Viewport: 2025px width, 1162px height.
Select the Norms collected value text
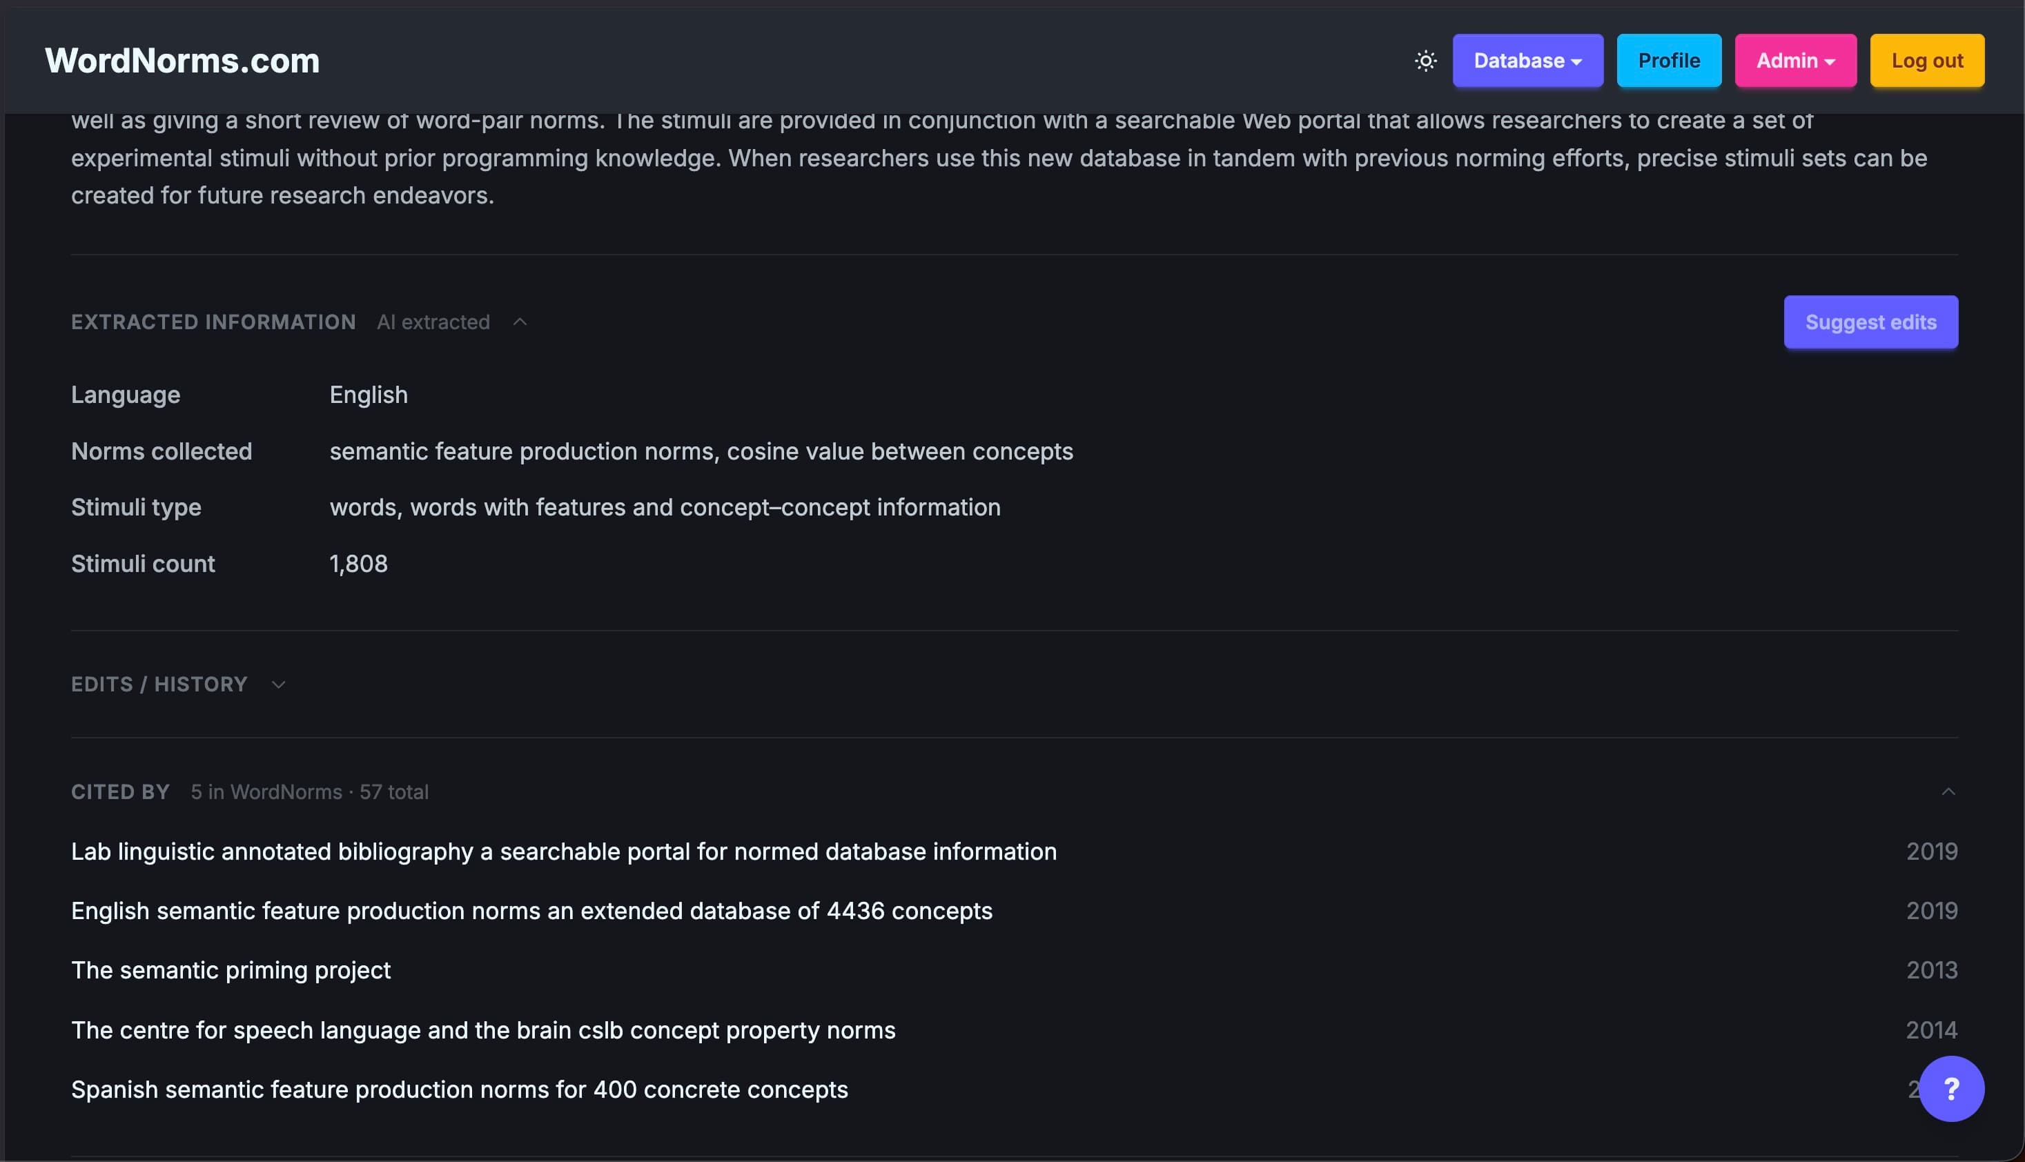(x=701, y=452)
